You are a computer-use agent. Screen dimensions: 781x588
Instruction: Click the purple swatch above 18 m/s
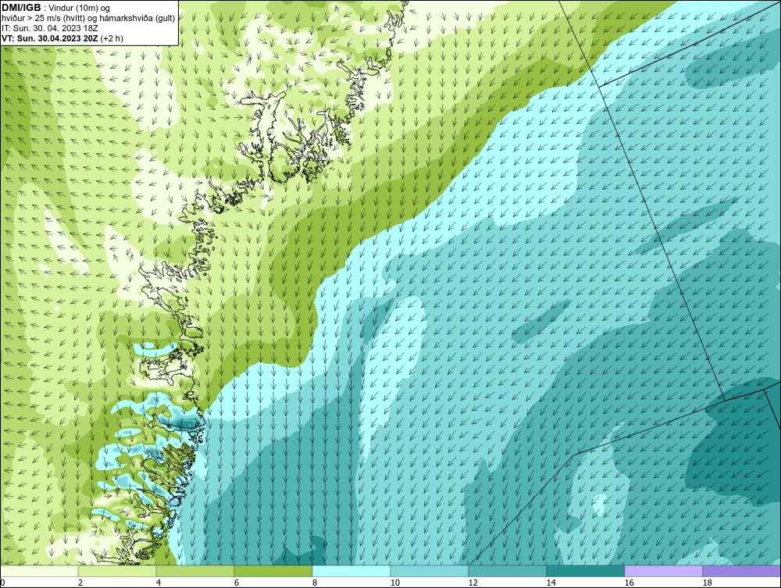pyautogui.click(x=742, y=571)
